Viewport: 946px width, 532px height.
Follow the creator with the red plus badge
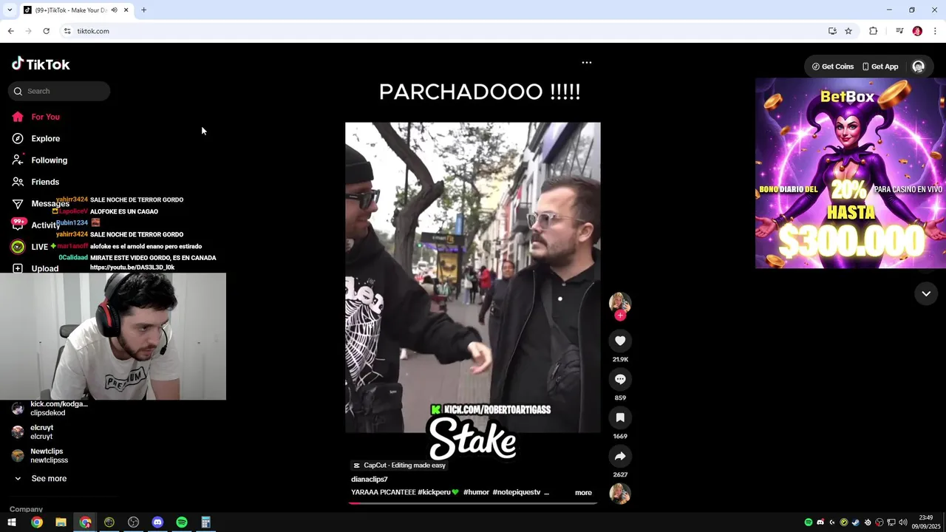pyautogui.click(x=620, y=316)
